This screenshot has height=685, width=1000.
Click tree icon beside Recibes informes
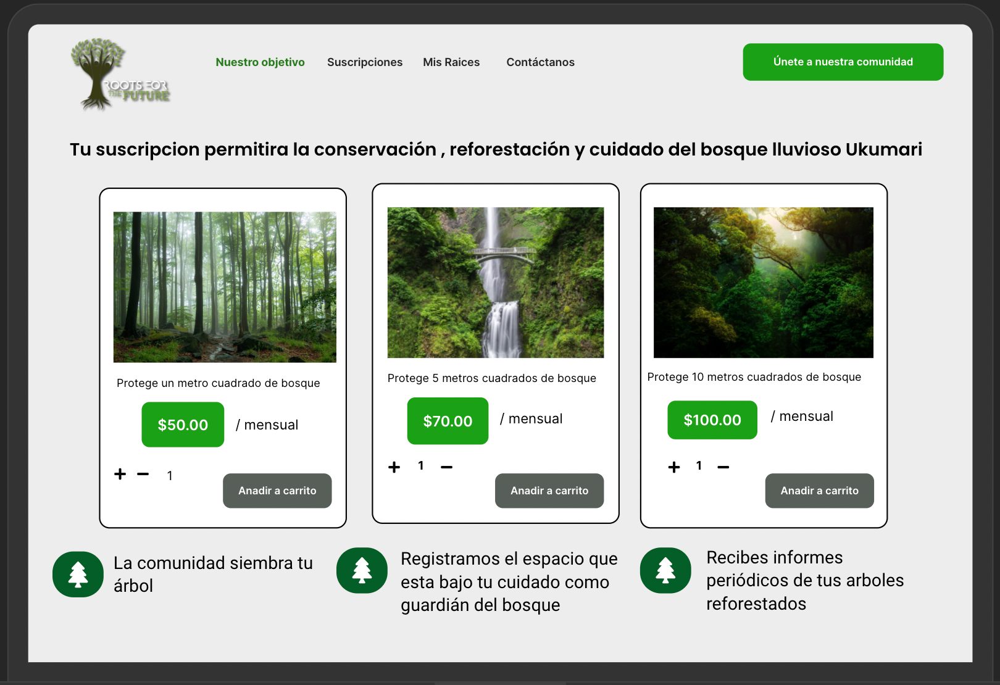point(665,570)
